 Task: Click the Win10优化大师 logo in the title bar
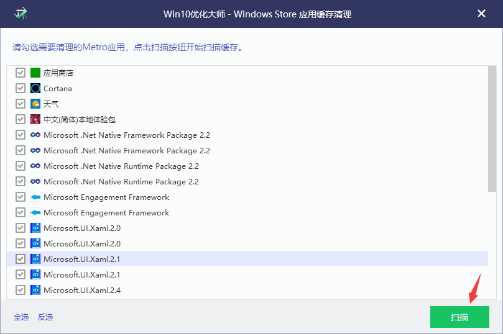coord(21,14)
